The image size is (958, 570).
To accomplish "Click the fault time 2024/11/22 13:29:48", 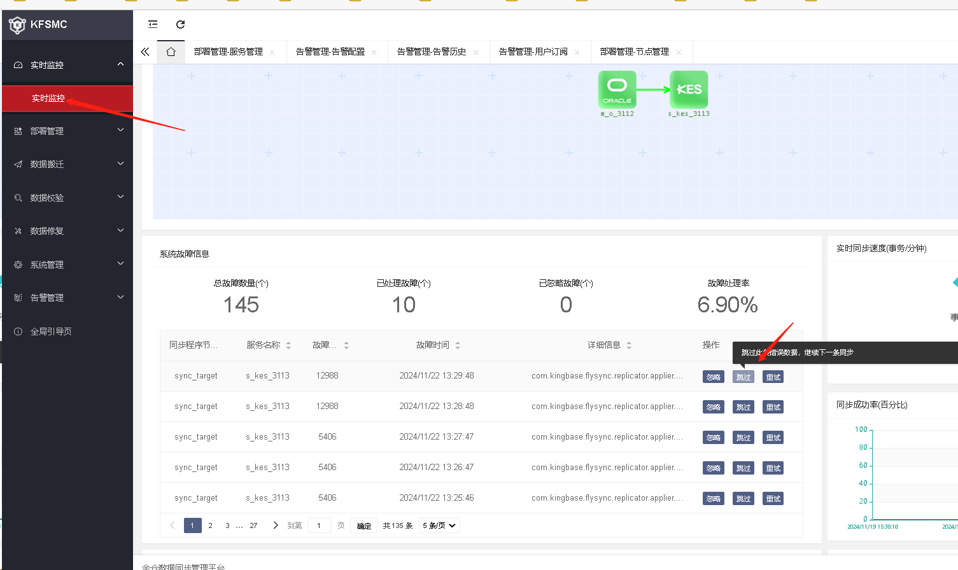I will click(x=437, y=376).
